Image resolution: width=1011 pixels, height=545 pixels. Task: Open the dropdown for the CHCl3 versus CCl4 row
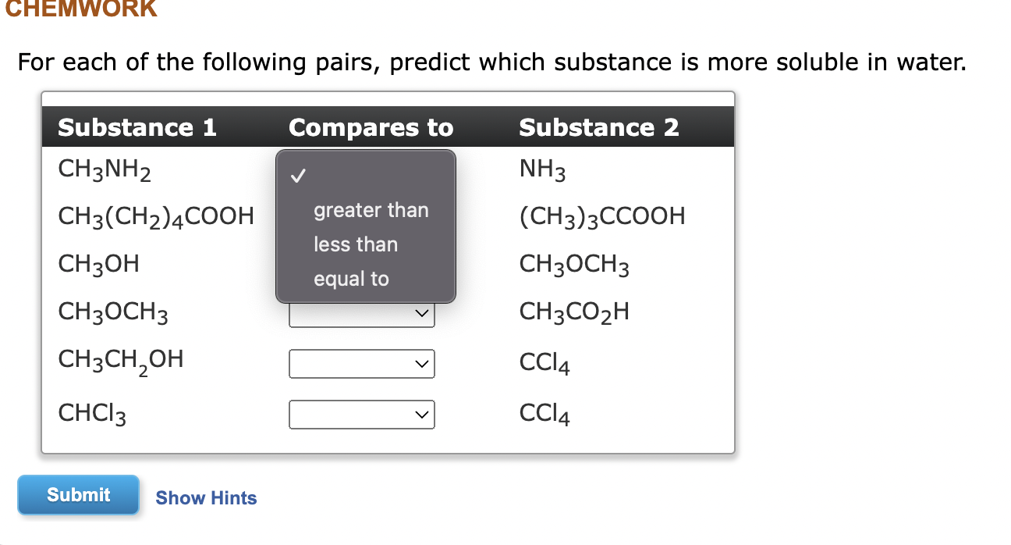[361, 414]
